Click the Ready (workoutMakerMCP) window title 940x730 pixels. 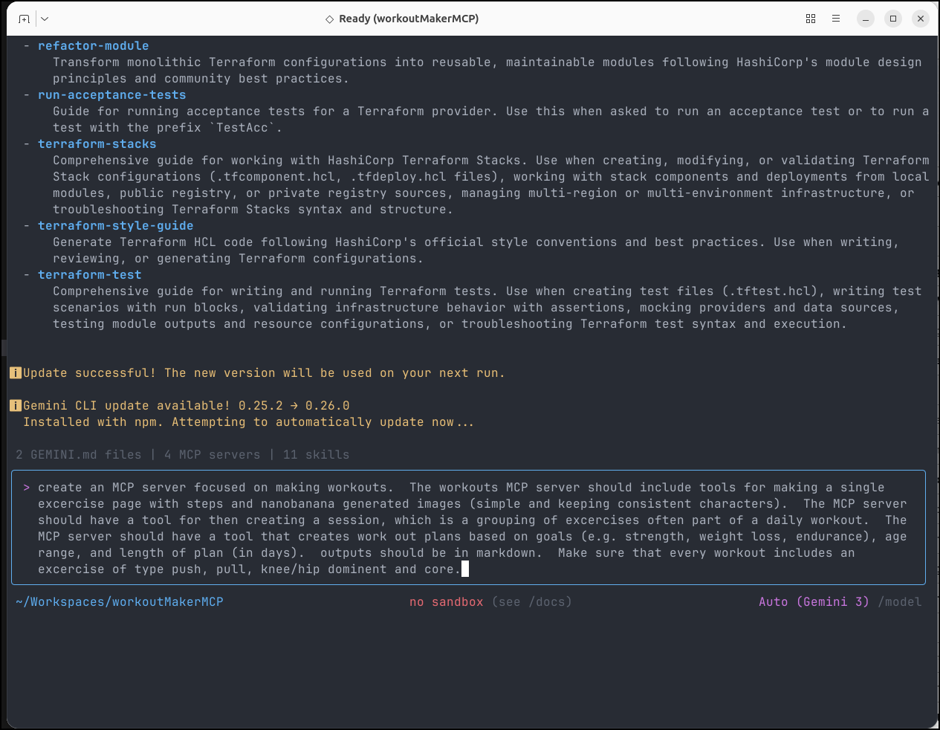[409, 19]
